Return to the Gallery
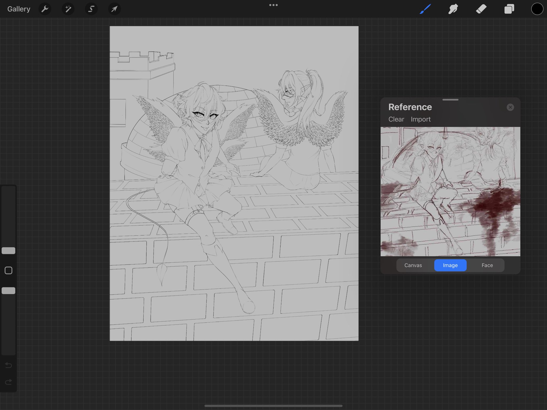The height and width of the screenshot is (410, 547). 19,9
